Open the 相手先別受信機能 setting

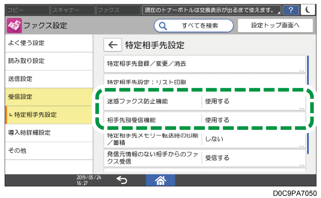point(205,119)
